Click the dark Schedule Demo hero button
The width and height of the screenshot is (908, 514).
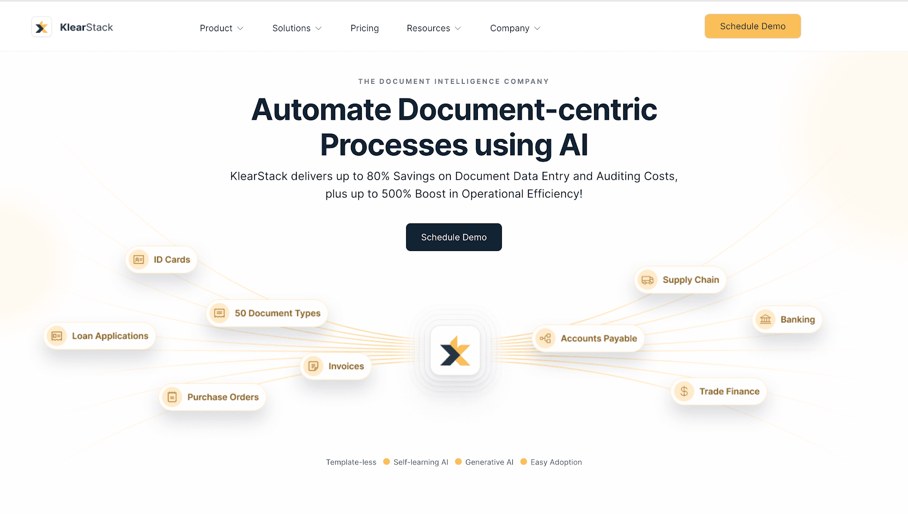(x=454, y=237)
